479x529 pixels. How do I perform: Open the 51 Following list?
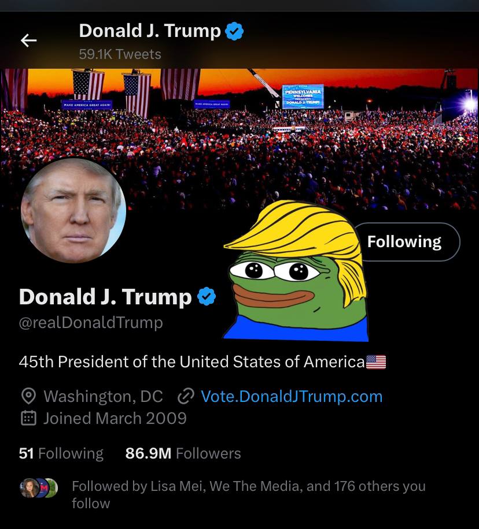[x=61, y=453]
